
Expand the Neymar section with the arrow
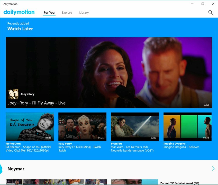[213, 169]
